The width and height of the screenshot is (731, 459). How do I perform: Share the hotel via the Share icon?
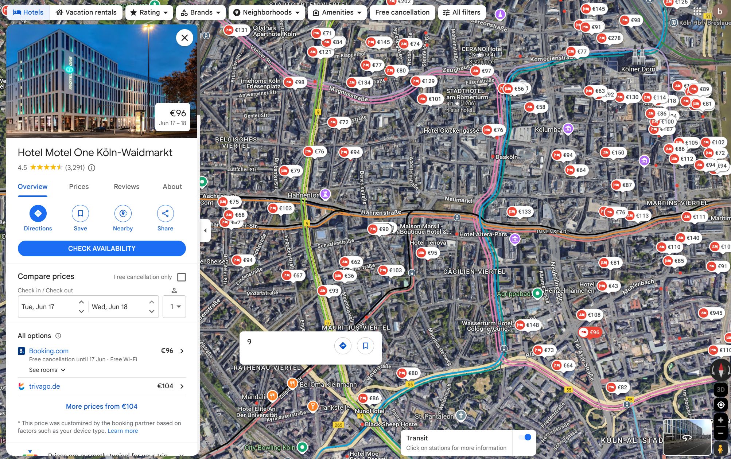[165, 214]
